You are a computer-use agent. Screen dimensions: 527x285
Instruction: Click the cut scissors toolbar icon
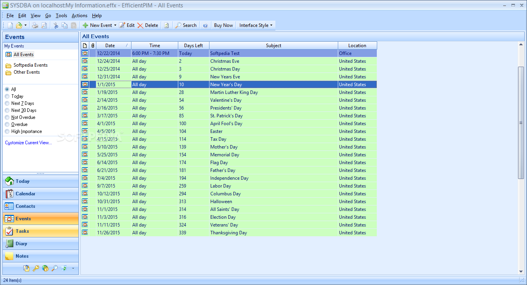click(x=56, y=25)
